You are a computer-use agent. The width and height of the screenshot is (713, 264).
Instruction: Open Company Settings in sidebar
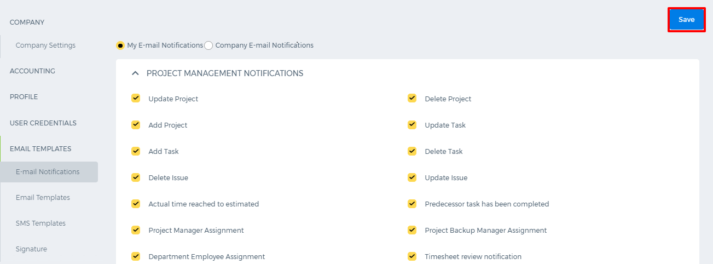click(x=45, y=45)
